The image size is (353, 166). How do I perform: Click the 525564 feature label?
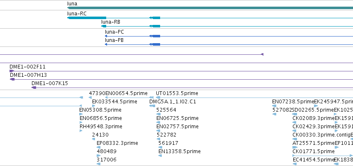pos(166,110)
